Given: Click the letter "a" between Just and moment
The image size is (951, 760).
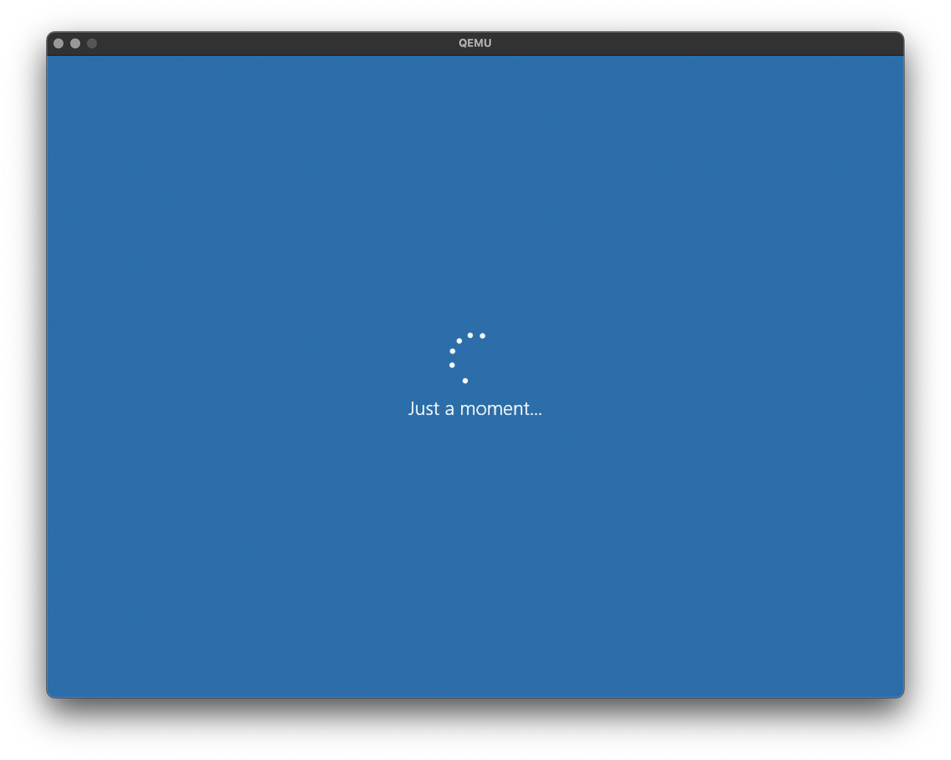Looking at the screenshot, I should point(449,409).
